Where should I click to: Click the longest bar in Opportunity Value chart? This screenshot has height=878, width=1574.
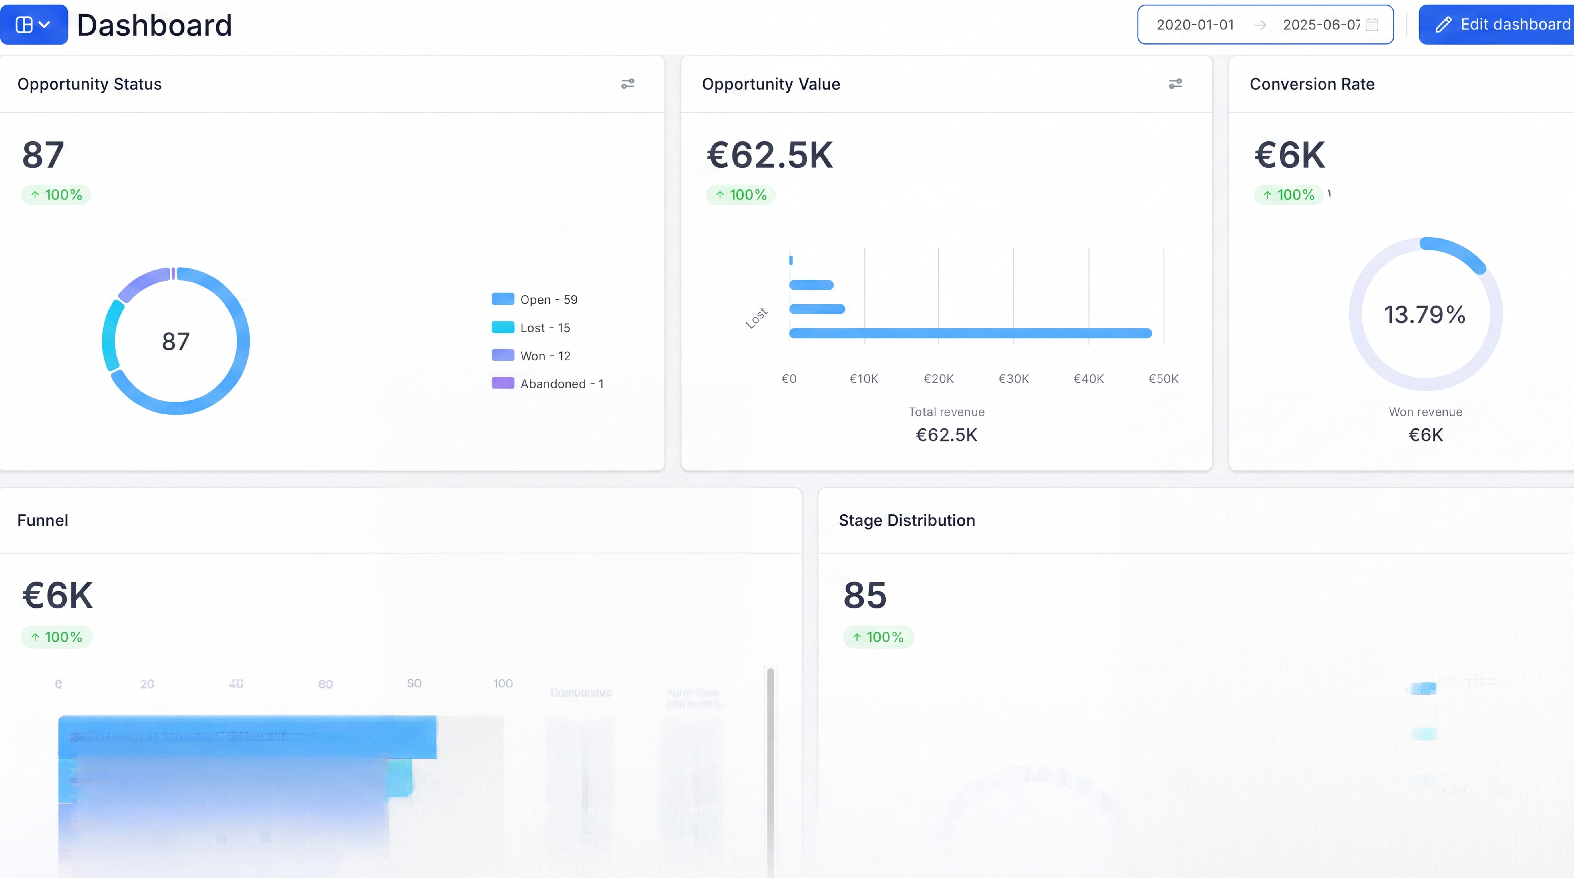tap(970, 333)
